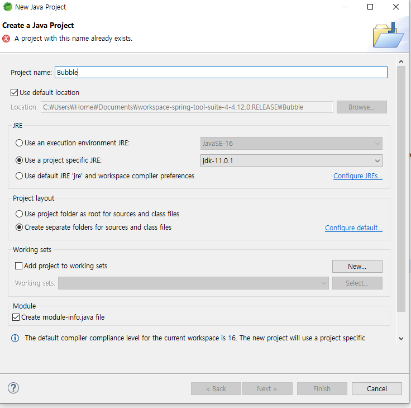Click the scrollbar down arrow
This screenshot has height=408, width=411.
click(401, 339)
